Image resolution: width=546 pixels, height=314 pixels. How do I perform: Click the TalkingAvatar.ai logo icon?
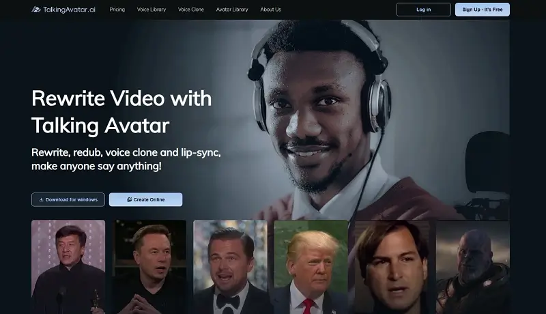tap(36, 10)
